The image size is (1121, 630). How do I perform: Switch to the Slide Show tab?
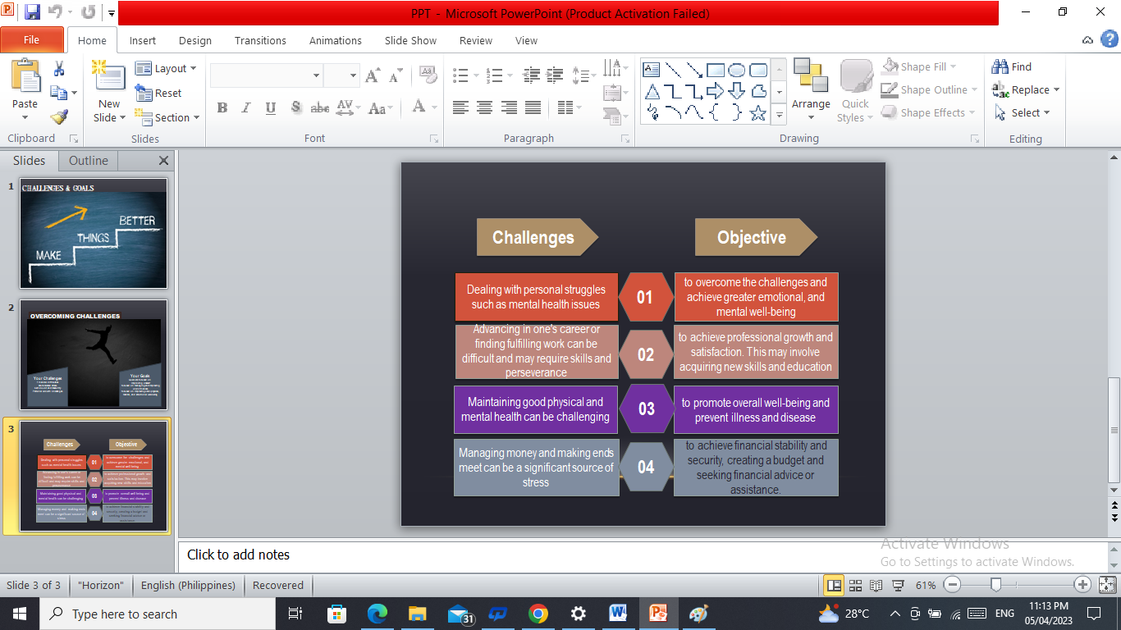(x=411, y=40)
